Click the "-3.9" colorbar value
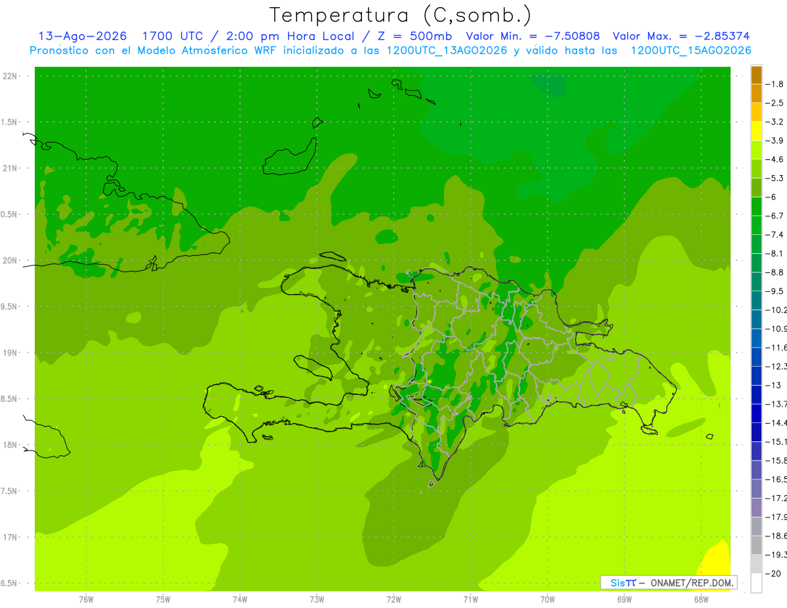Image resolution: width=787 pixels, height=608 pixels. [775, 140]
